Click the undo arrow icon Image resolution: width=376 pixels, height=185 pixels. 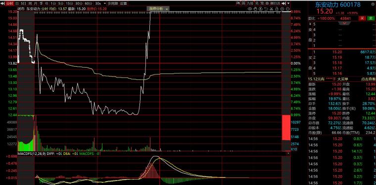coord(266,9)
